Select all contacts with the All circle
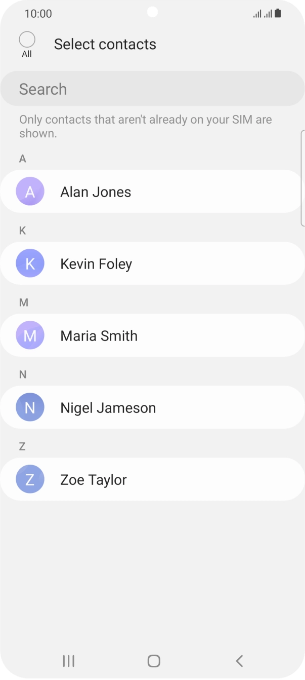 click(x=27, y=40)
